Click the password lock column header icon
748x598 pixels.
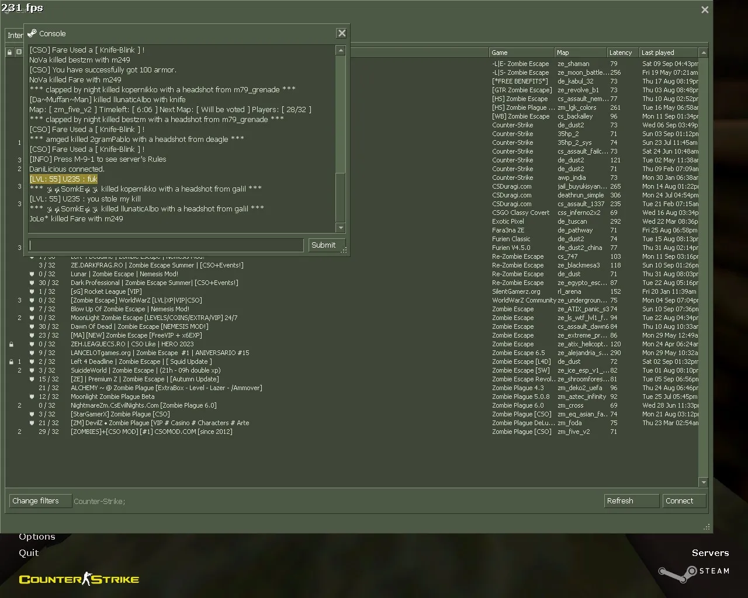pyautogui.click(x=9, y=53)
